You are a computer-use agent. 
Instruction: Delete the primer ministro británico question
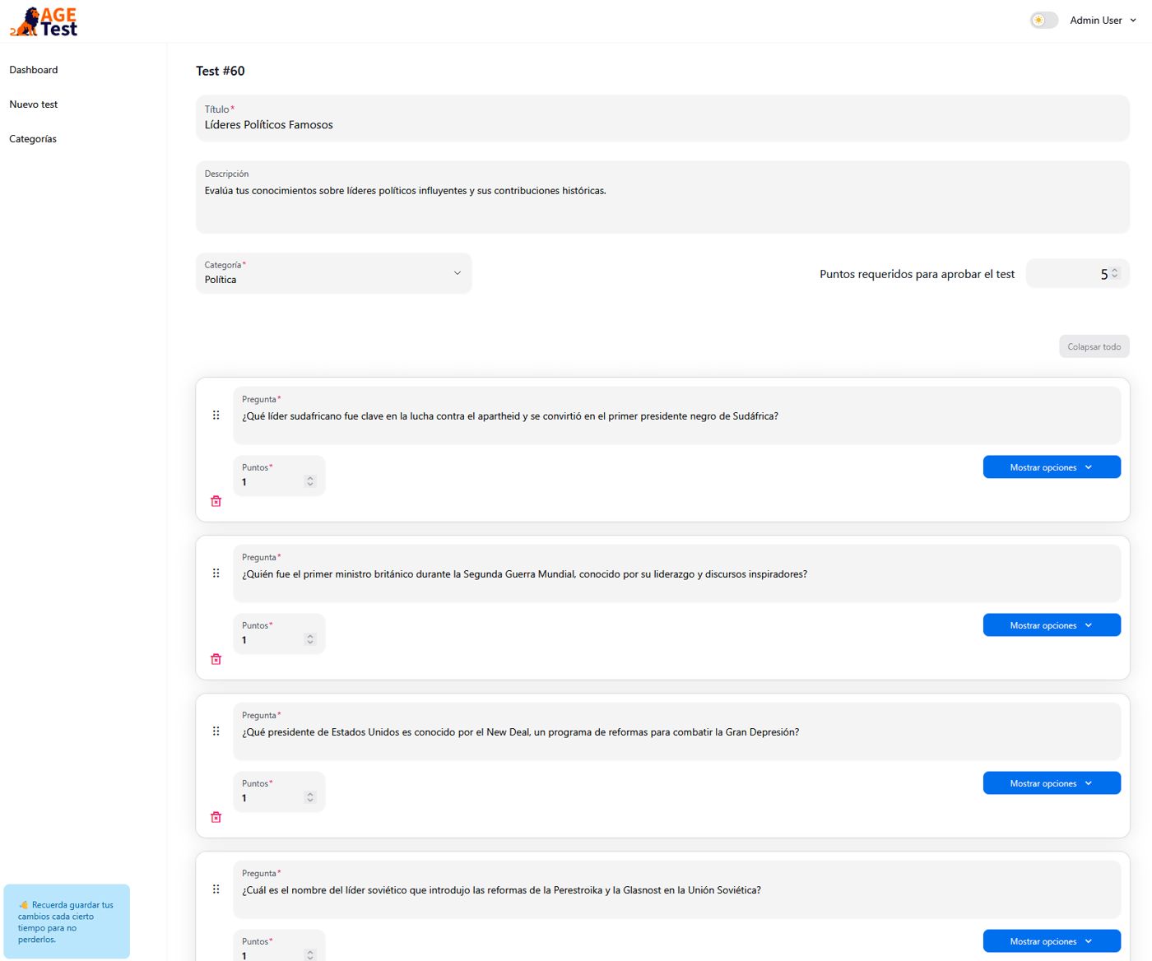216,659
